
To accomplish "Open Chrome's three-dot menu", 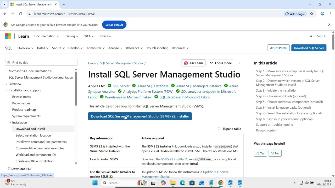I will pyautogui.click(x=330, y=14).
